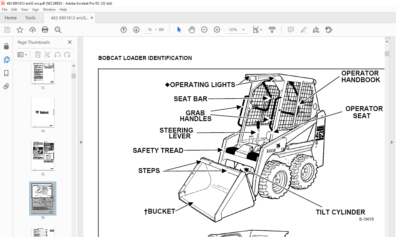This screenshot has height=237, width=396.
Task: Select the 463 6901812 enUS document tab
Action: pos(69,18)
